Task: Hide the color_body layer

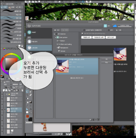Action: click(2, 126)
